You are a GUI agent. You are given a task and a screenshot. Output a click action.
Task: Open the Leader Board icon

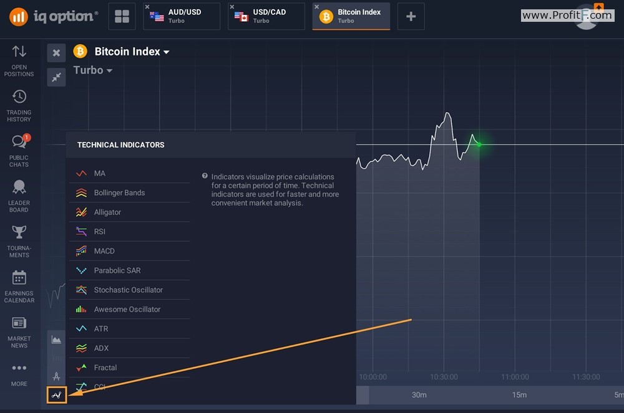pos(19,196)
